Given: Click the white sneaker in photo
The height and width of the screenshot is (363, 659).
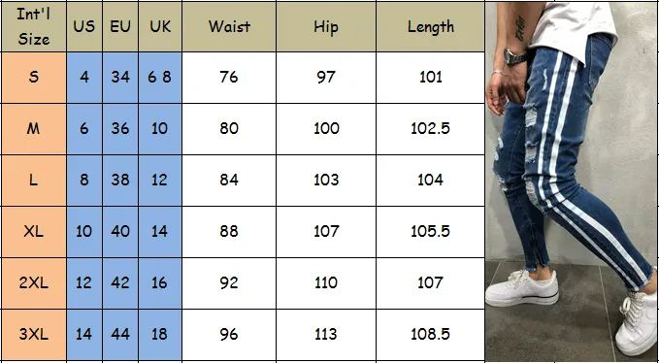Looking at the screenshot, I should 522,288.
